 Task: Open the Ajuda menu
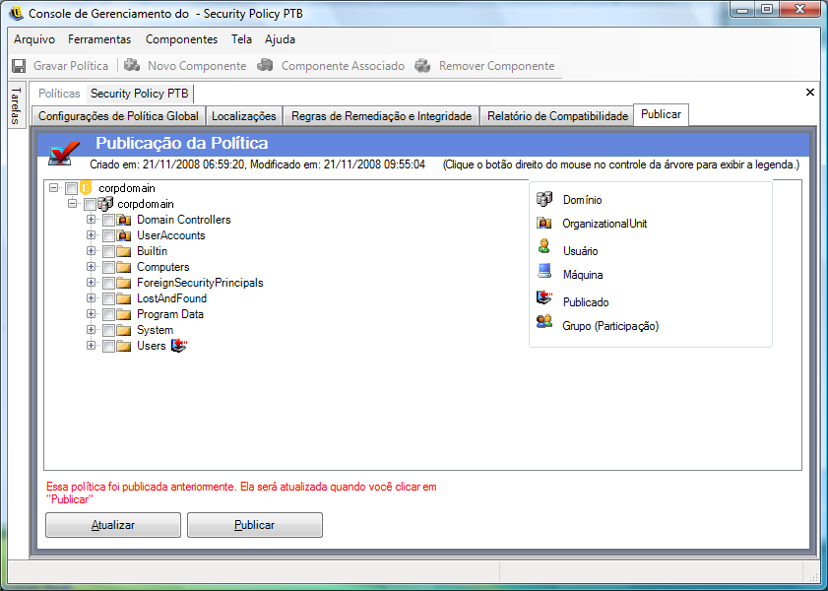280,39
